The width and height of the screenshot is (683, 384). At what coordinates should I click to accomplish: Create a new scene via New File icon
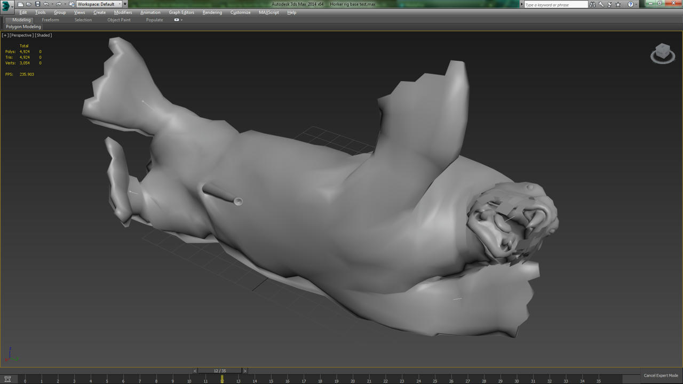tap(20, 4)
